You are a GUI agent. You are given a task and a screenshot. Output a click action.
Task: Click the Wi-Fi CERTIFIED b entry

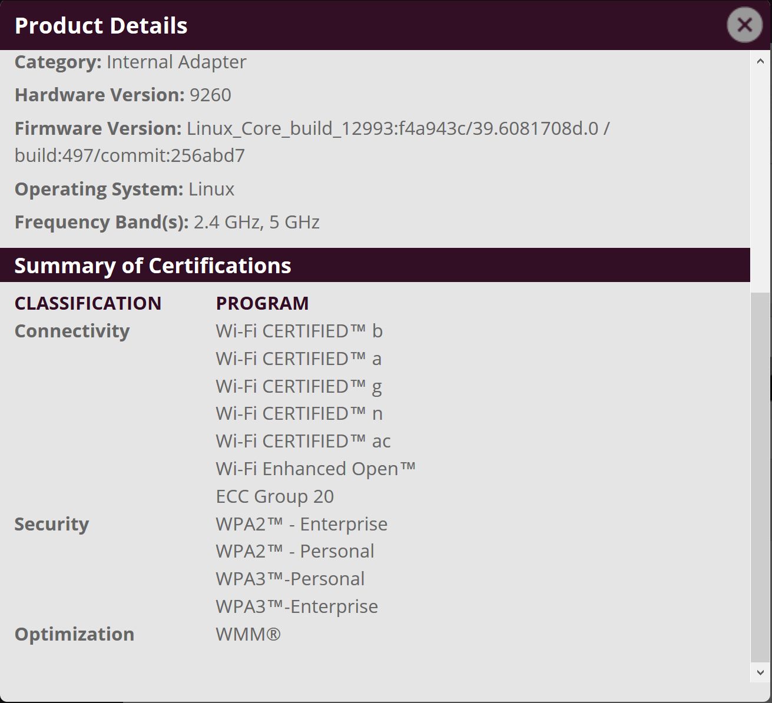(x=299, y=331)
